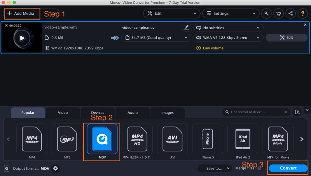The image size is (311, 176).
Task: Click the Convert button
Action: pyautogui.click(x=288, y=168)
